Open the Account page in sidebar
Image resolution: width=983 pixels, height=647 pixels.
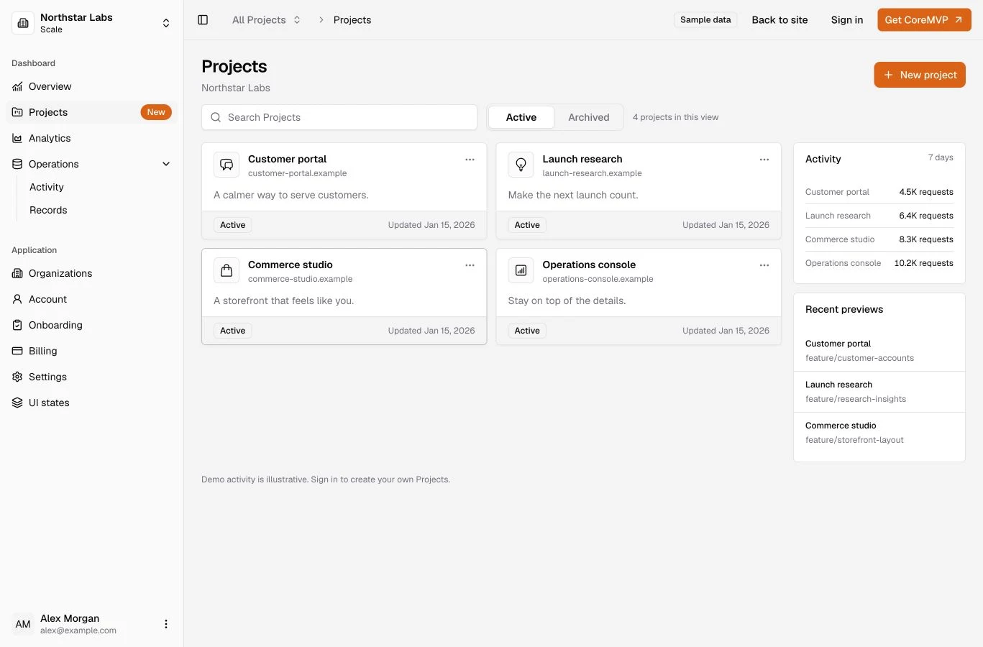pyautogui.click(x=92, y=299)
